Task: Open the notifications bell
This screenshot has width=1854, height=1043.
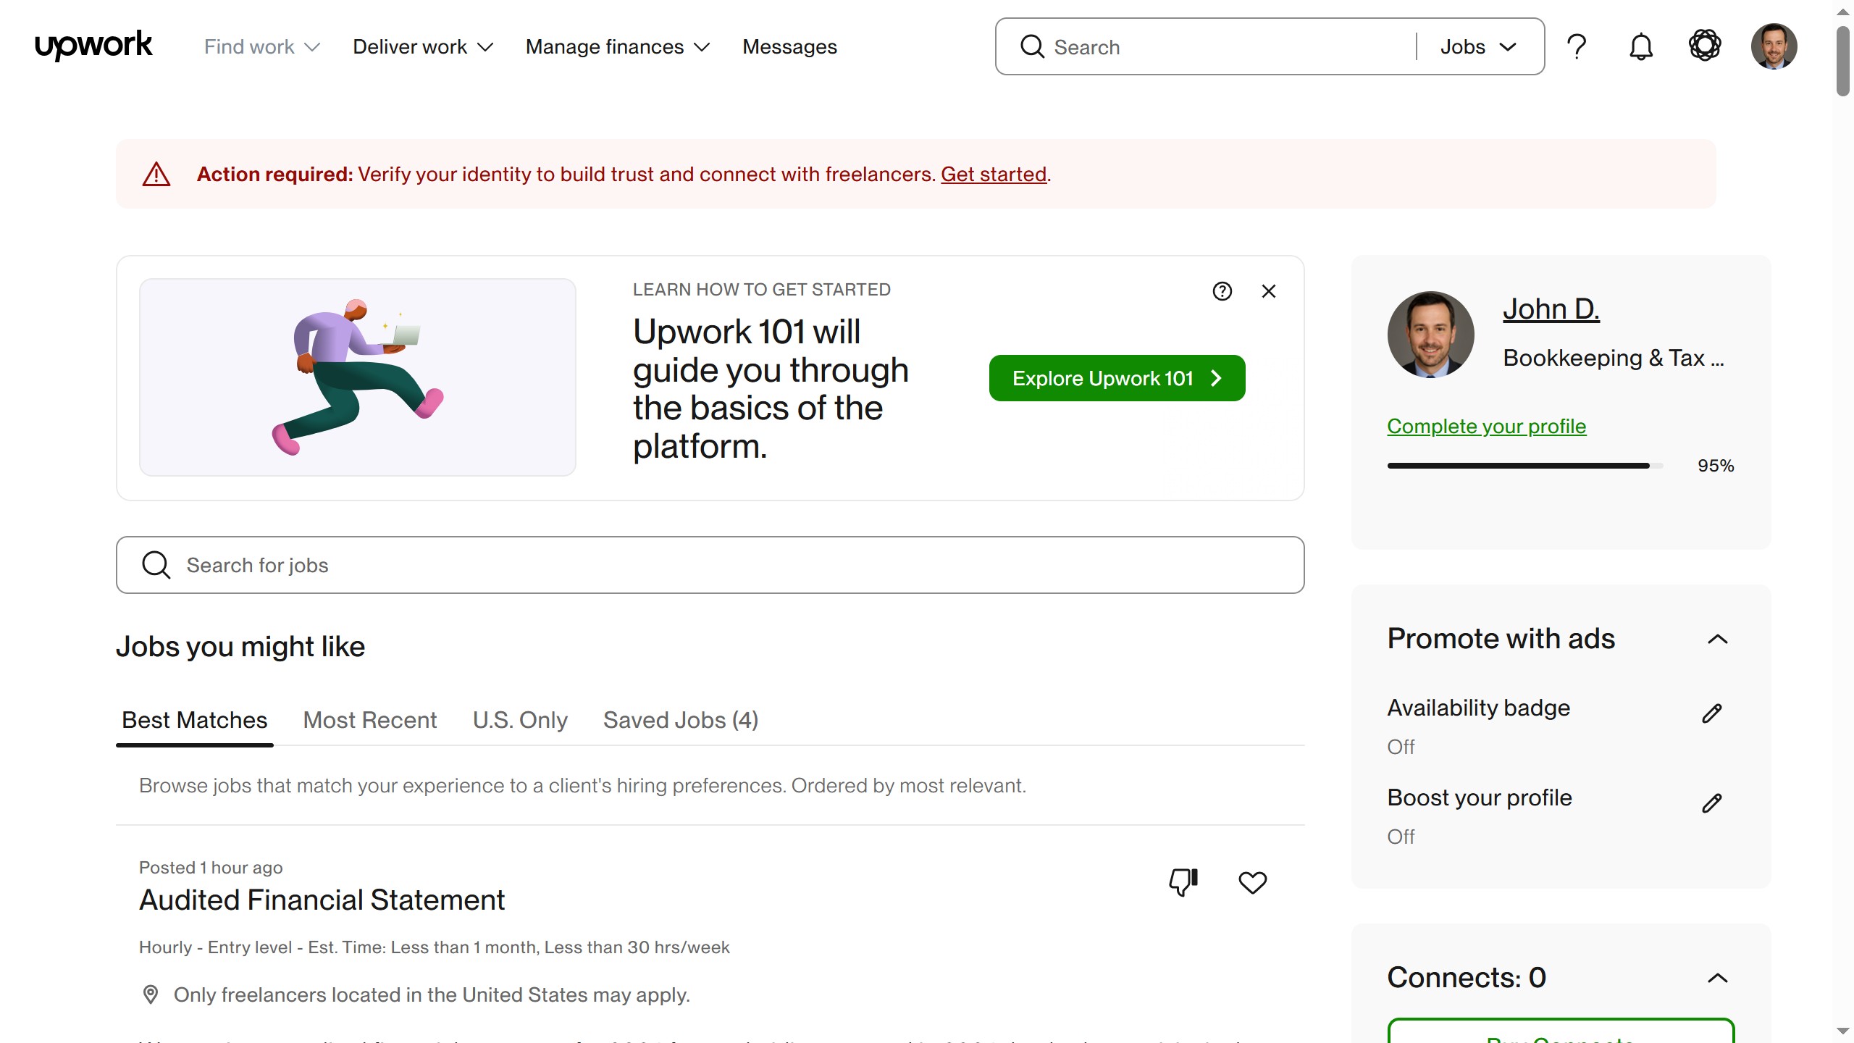Action: [1641, 47]
